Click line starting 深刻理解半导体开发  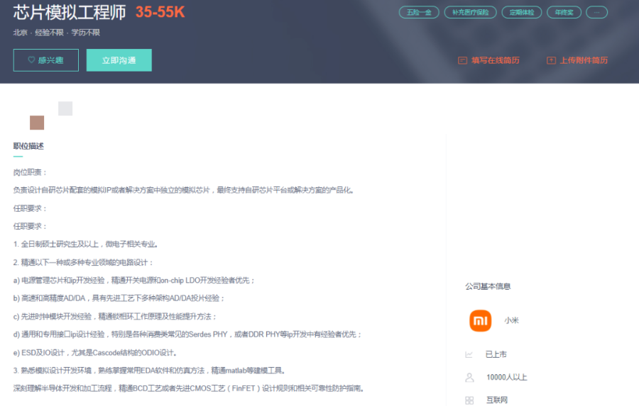[x=189, y=388]
